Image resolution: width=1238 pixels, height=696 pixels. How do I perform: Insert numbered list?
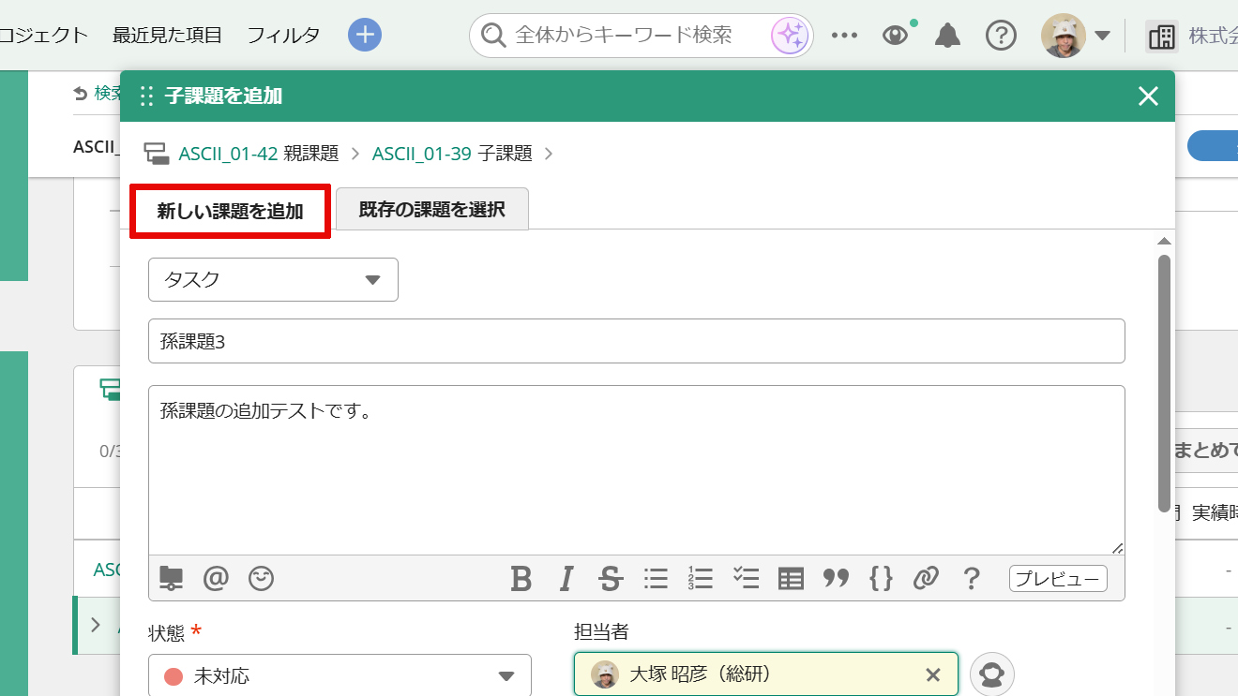click(x=701, y=579)
